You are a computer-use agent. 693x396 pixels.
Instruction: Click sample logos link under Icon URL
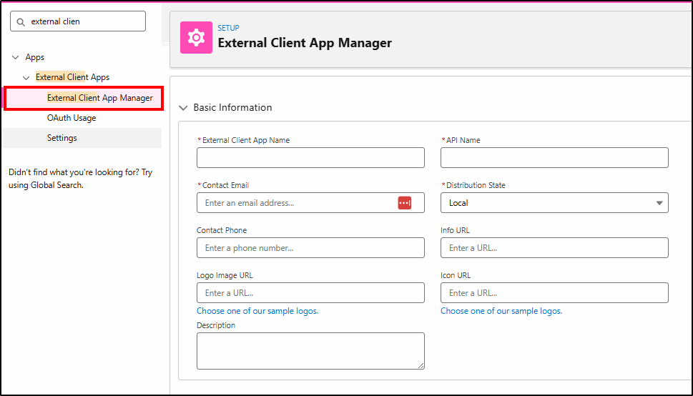[x=501, y=311]
